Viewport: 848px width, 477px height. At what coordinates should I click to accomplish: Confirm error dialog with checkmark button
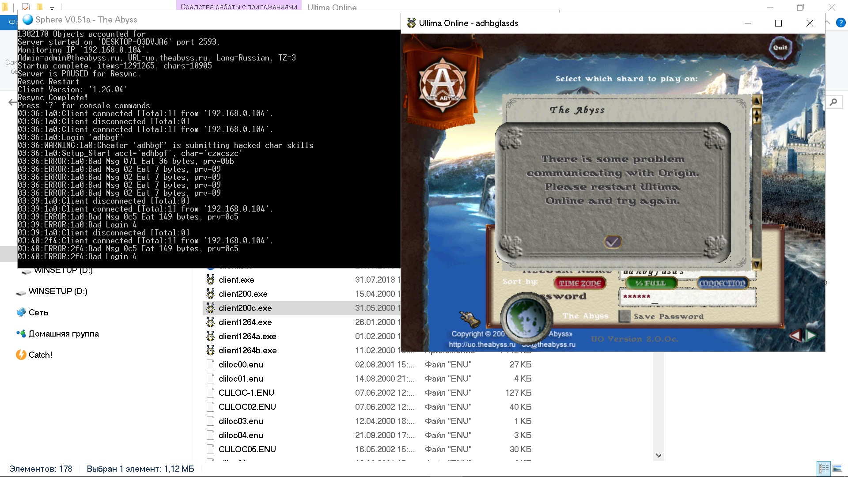point(612,242)
